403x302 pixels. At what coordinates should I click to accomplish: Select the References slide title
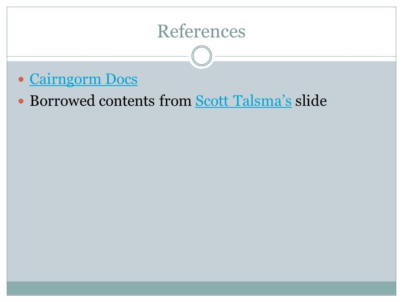point(201,31)
